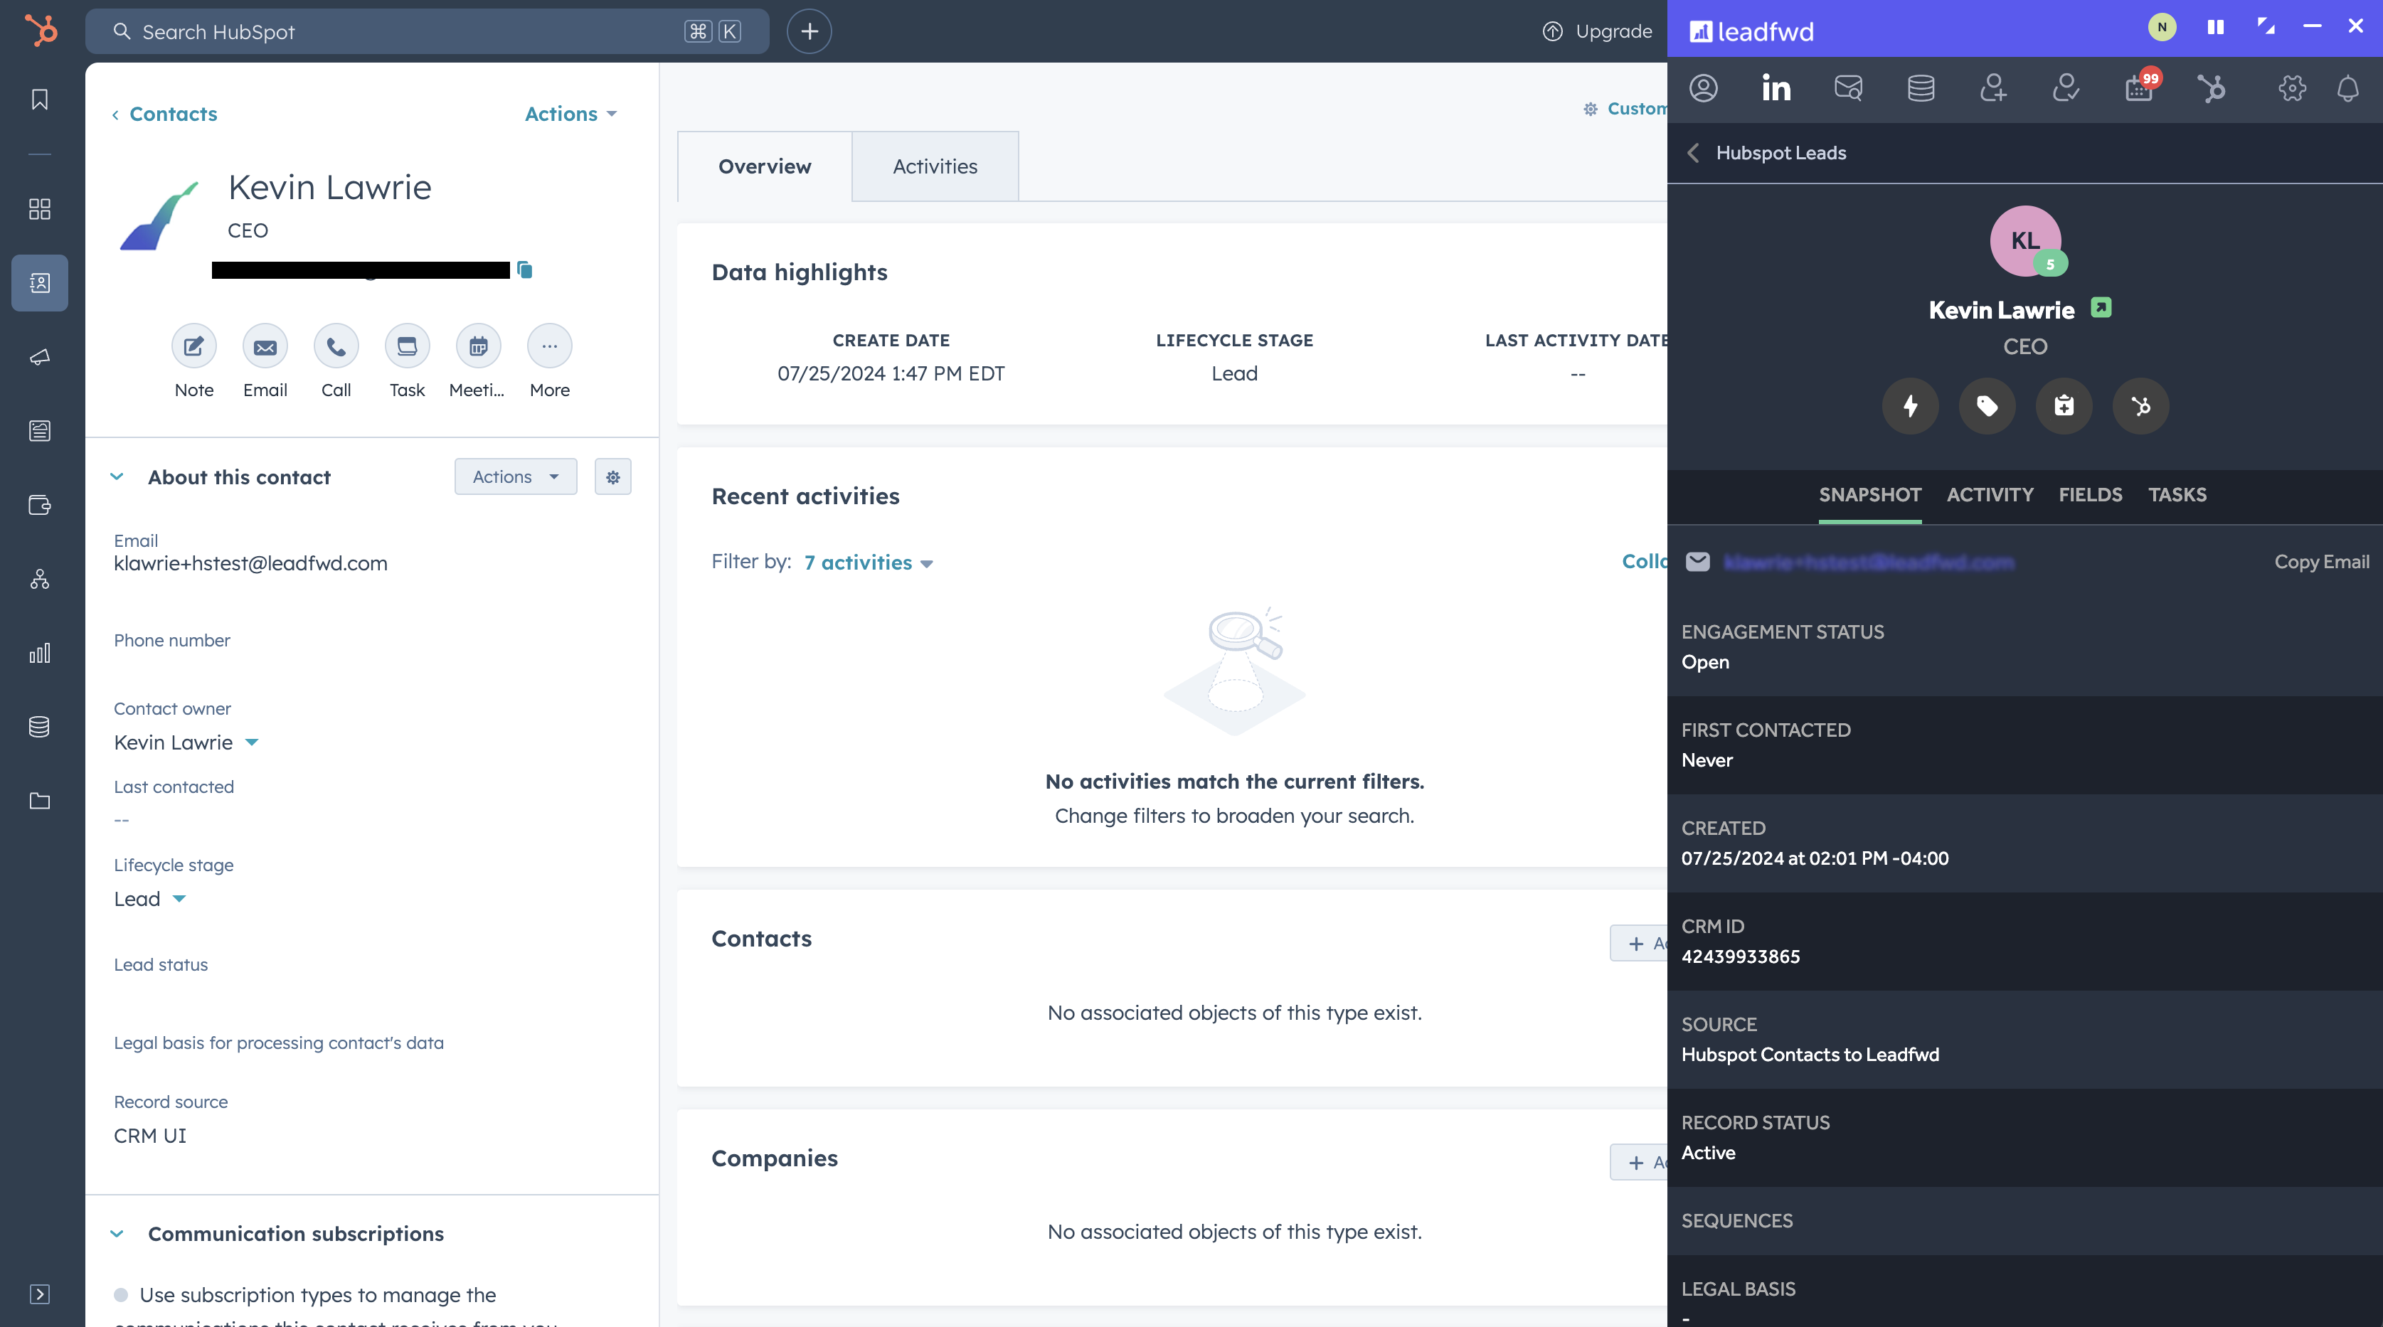The width and height of the screenshot is (2383, 1327).
Task: Click the Customize link above tabs
Action: click(1625, 109)
